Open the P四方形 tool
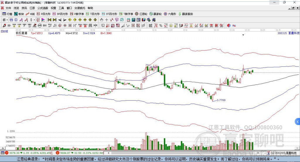The width and height of the screenshot is (300, 162). pyautogui.click(x=44, y=14)
